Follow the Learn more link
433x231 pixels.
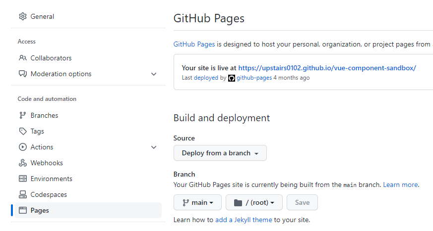(x=400, y=185)
